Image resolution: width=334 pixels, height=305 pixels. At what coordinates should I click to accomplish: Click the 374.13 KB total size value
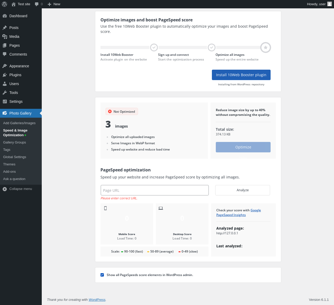223,134
